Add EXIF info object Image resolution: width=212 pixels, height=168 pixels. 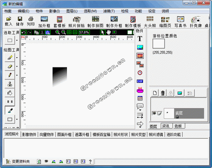click(x=140, y=81)
